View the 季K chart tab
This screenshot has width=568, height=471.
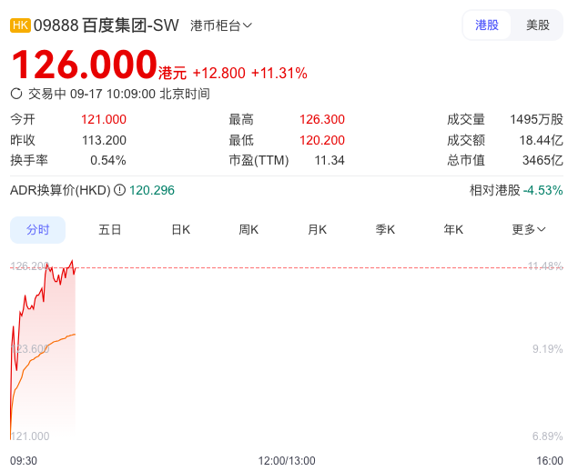[385, 229]
